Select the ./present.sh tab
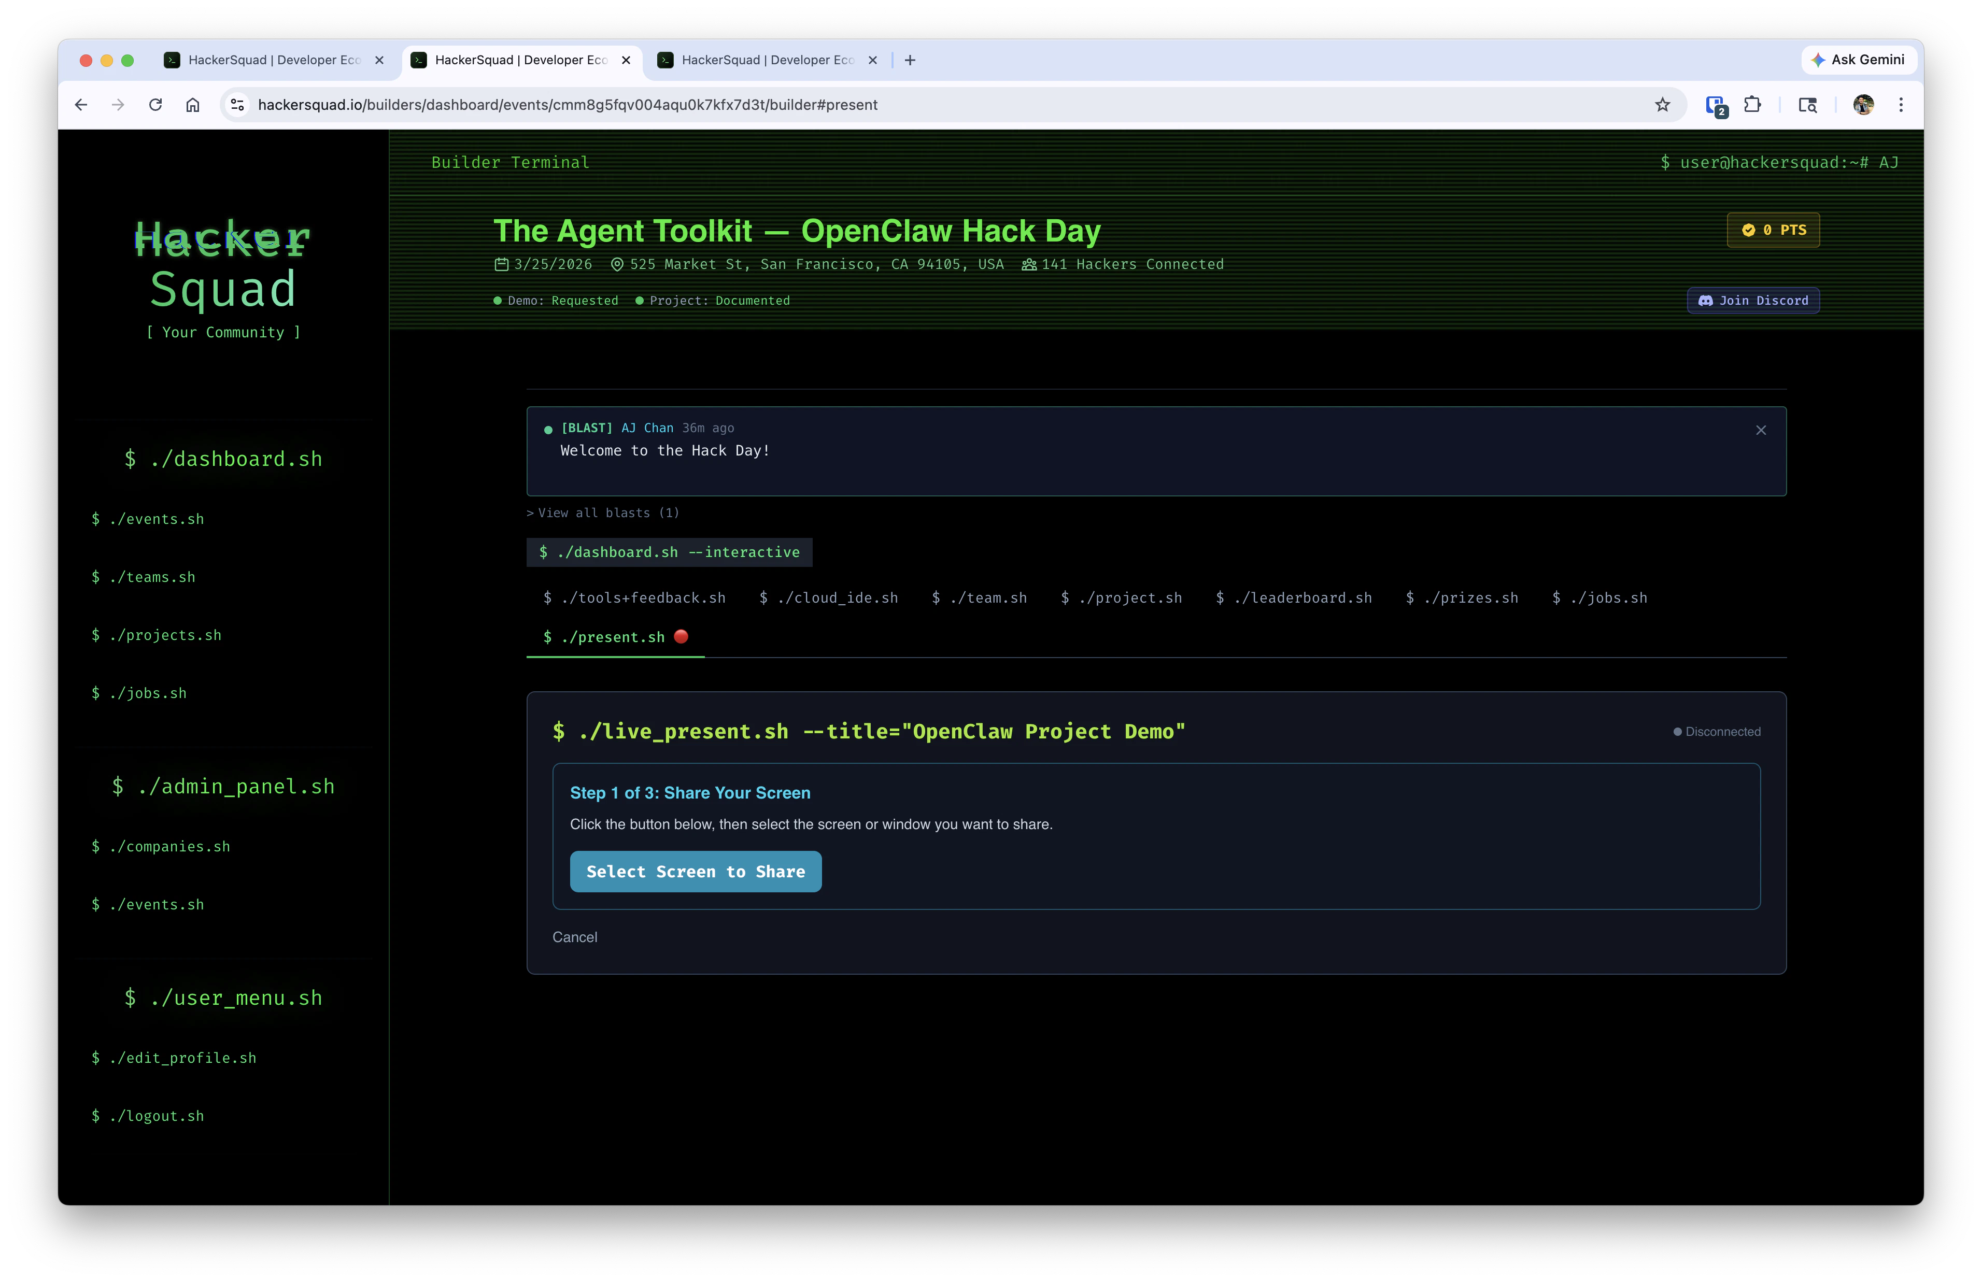The height and width of the screenshot is (1282, 1982). pyautogui.click(x=615, y=637)
